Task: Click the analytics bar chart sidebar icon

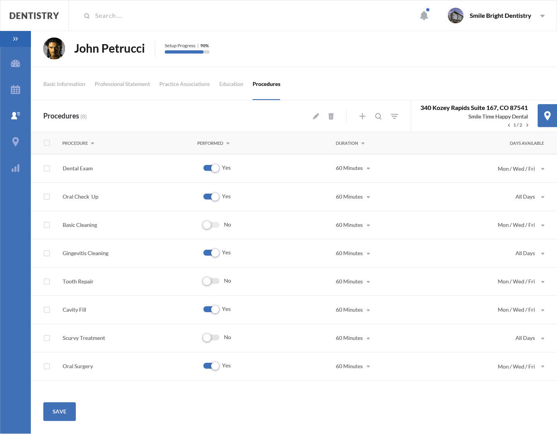Action: click(15, 168)
